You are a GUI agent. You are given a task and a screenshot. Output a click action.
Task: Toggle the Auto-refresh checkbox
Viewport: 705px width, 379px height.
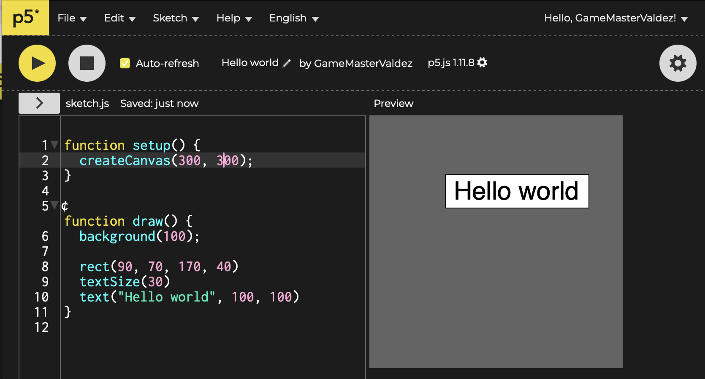(x=125, y=63)
